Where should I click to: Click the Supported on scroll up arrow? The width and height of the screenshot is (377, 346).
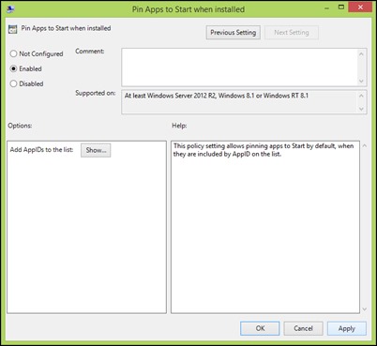tap(361, 96)
